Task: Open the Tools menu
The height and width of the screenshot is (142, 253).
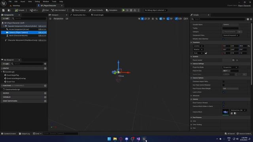Action: (54, 2)
